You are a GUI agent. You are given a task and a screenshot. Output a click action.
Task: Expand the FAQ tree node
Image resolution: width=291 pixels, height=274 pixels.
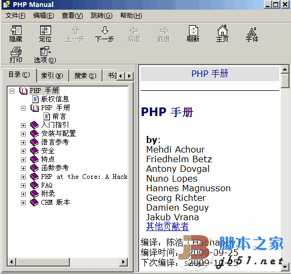point(23,185)
